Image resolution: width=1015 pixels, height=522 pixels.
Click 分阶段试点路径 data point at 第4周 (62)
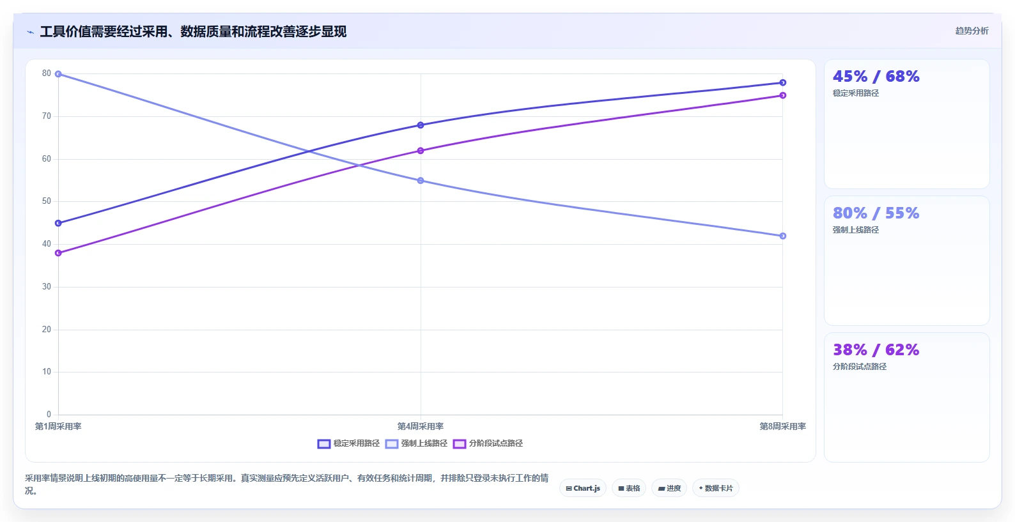click(421, 151)
